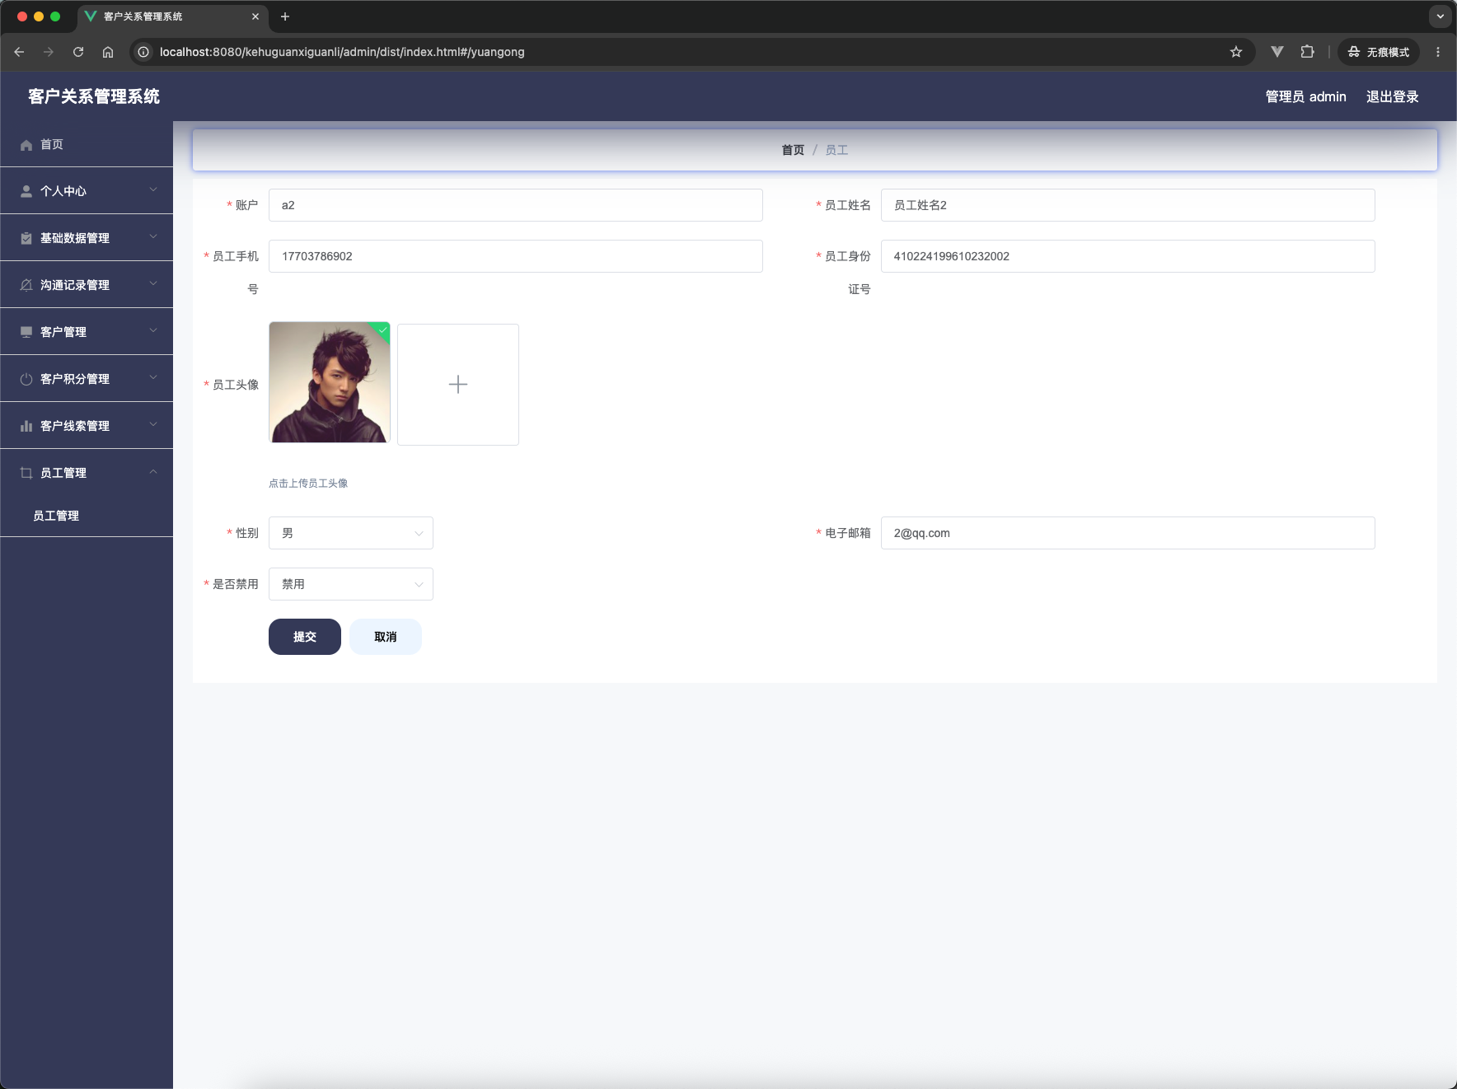Open the 是否禁用 dropdown showing 禁用

click(x=351, y=584)
